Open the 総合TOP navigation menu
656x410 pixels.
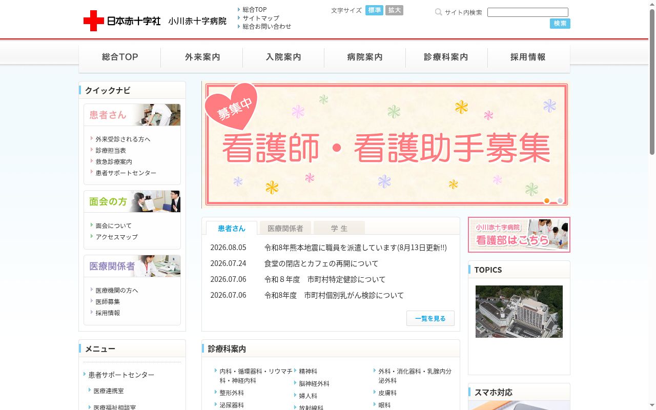pos(120,57)
